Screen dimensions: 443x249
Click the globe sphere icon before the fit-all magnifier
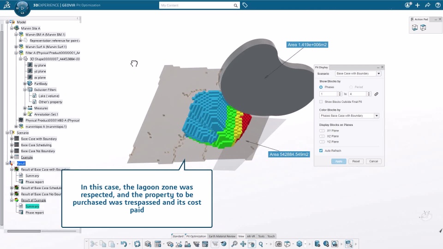pyautogui.click(x=224, y=244)
